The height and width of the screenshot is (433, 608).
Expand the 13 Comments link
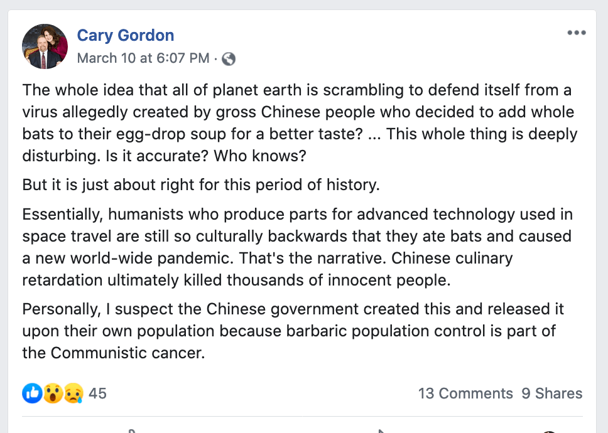coord(465,393)
